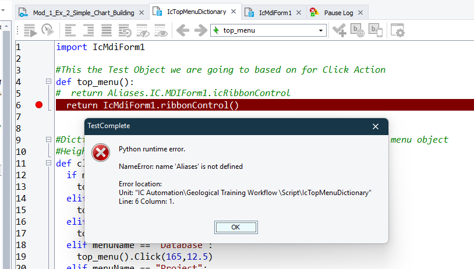Open the editor window settings gear icon
The height and width of the screenshot is (269, 474).
pyautogui.click(x=398, y=30)
